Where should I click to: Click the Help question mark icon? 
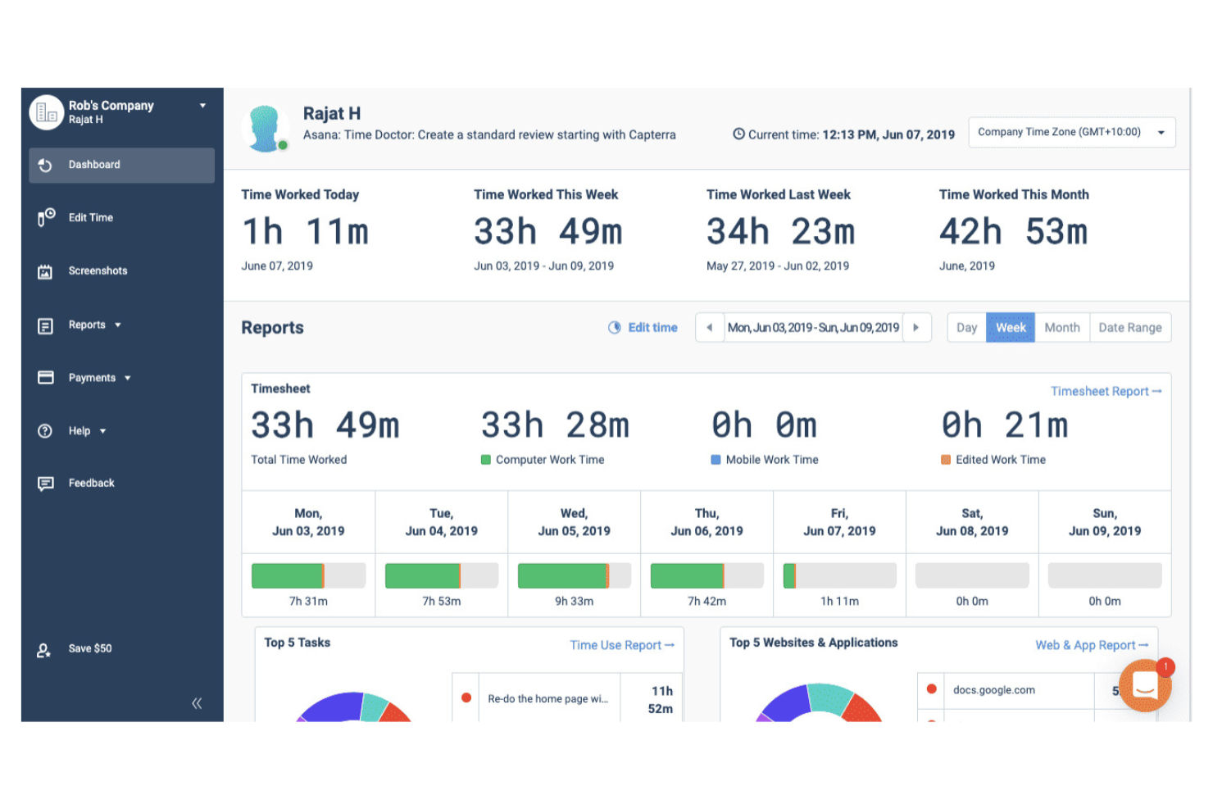point(45,431)
